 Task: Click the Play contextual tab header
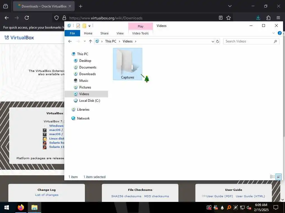click(x=141, y=26)
